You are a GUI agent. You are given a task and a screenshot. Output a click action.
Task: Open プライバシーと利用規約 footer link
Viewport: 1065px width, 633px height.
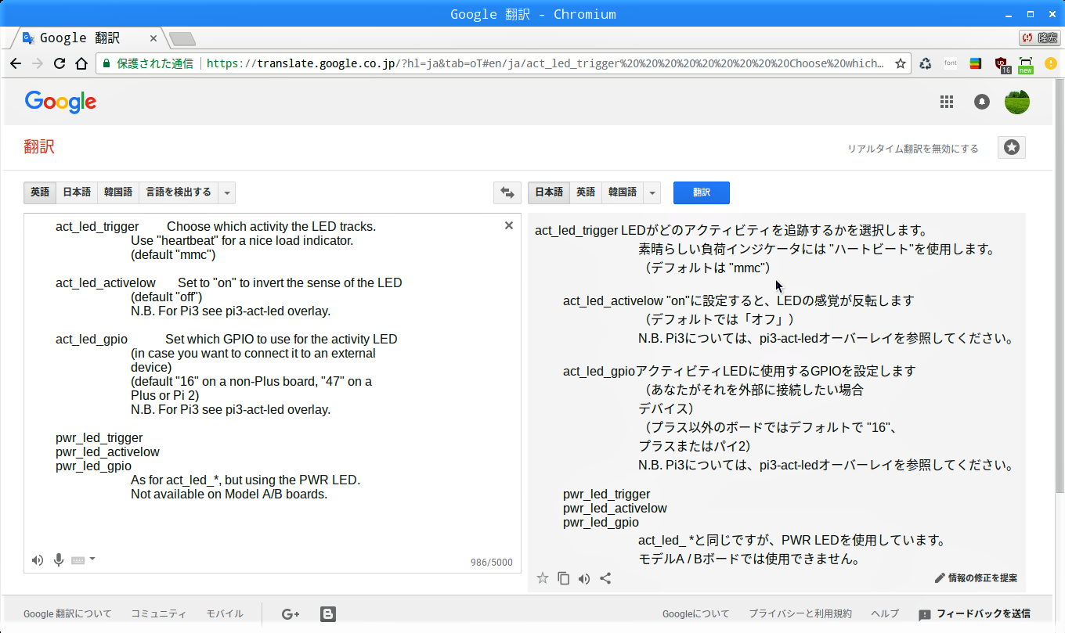[x=800, y=614]
